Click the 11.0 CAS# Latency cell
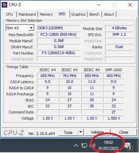The height and width of the screenshot is (153, 139). 92,81
